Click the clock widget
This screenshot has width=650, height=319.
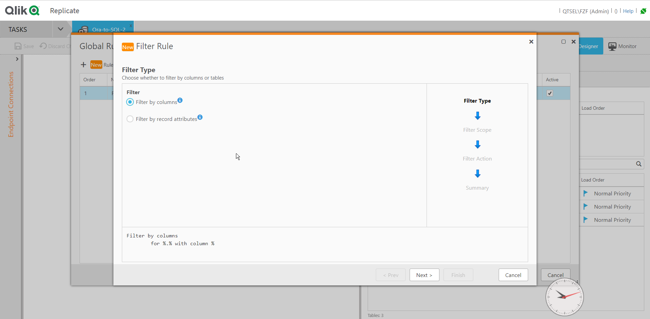coord(564,297)
